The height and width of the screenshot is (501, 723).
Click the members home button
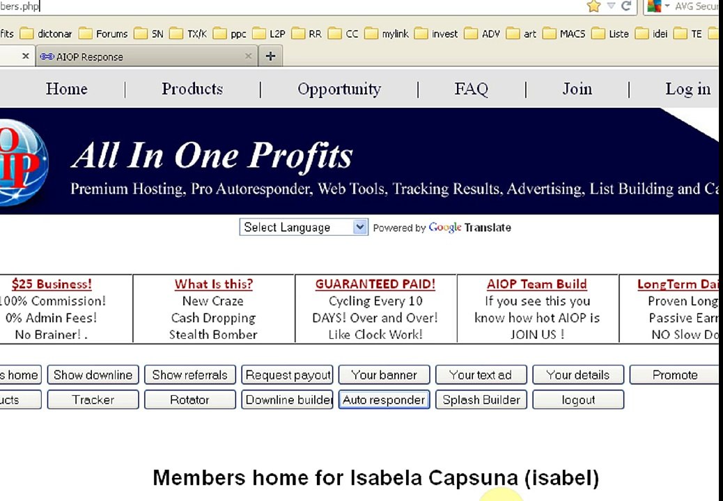coord(20,375)
